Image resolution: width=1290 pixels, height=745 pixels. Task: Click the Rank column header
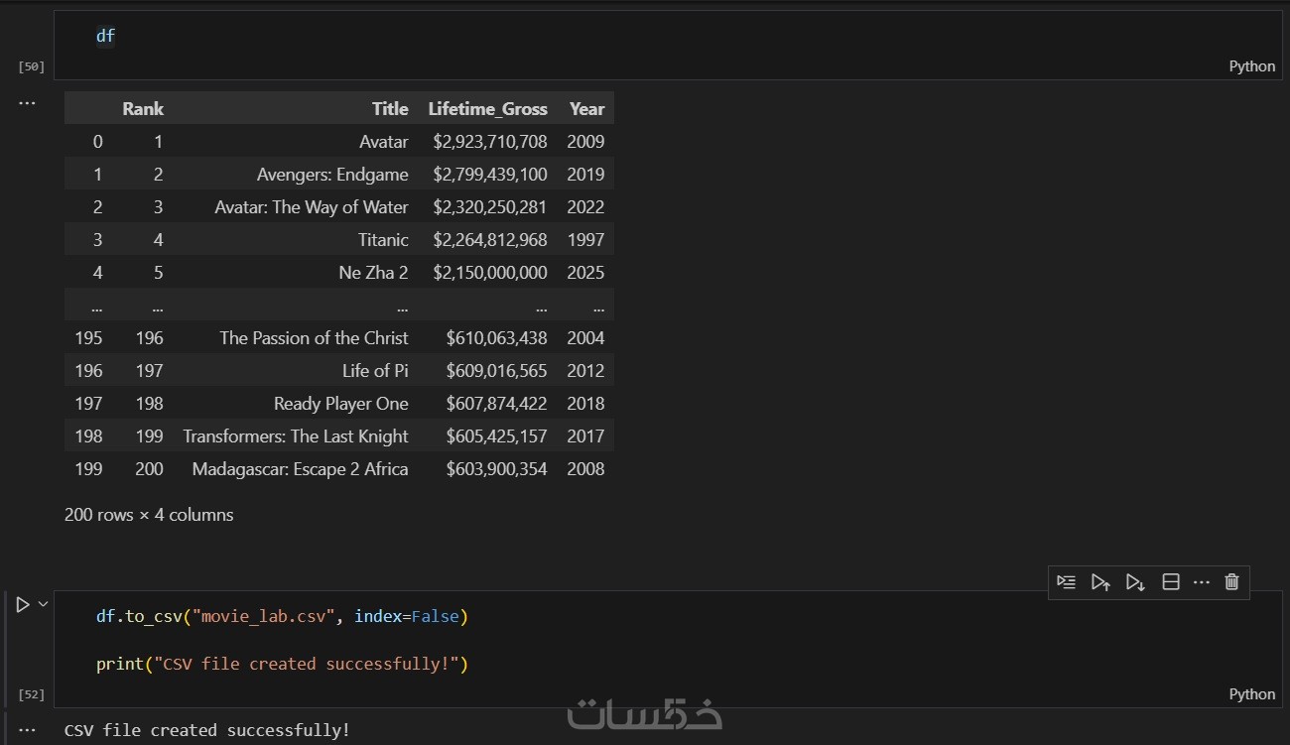[143, 109]
